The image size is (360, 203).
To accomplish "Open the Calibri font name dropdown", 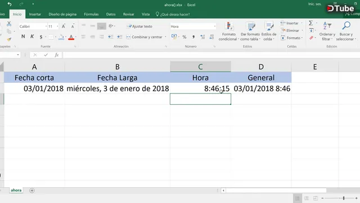I will pos(46,27).
